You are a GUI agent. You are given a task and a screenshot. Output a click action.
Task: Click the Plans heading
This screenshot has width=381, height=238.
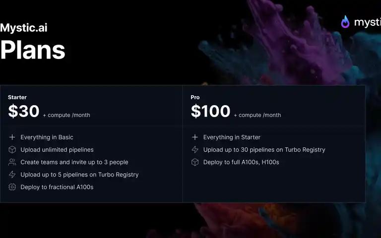33,50
